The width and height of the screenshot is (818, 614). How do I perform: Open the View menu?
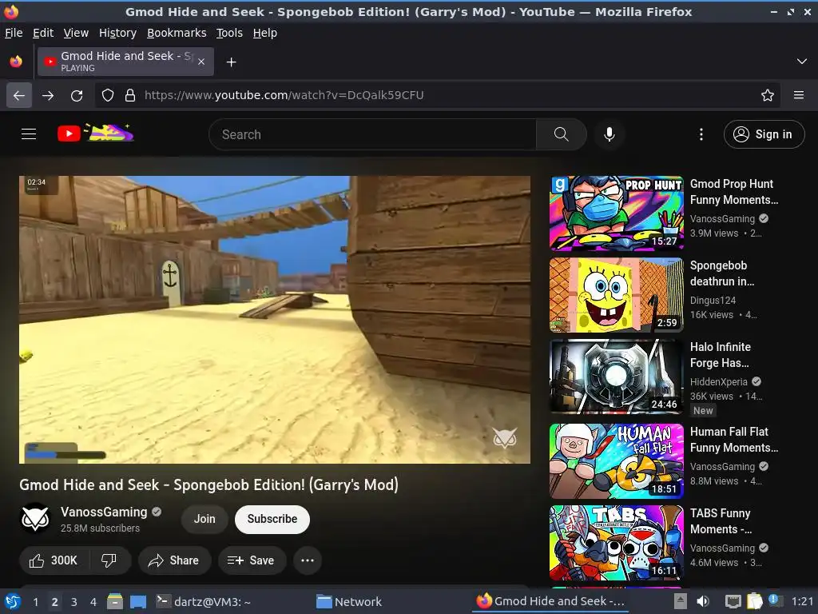(76, 33)
